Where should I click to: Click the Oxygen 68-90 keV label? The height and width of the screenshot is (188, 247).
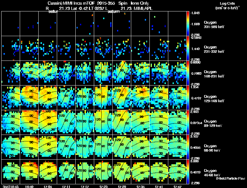pos(212,148)
